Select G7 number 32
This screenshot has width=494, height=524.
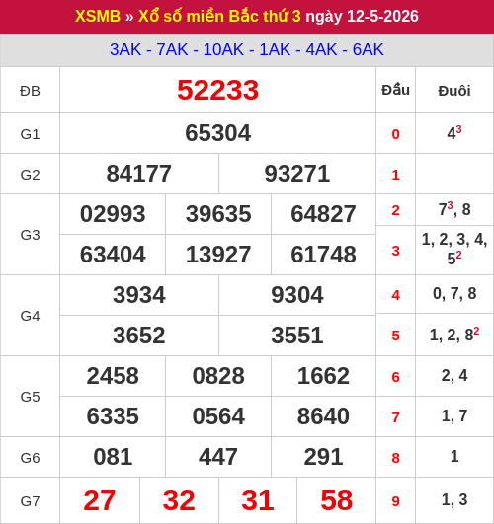179,500
